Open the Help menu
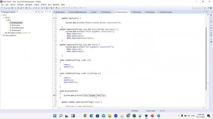 63,5
